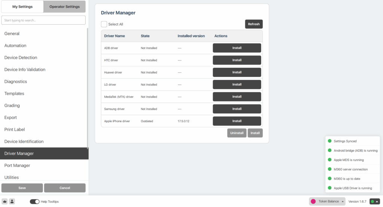383x207 pixels.
Task: Click the Android bridge (ADB) status dot
Action: coord(330,151)
